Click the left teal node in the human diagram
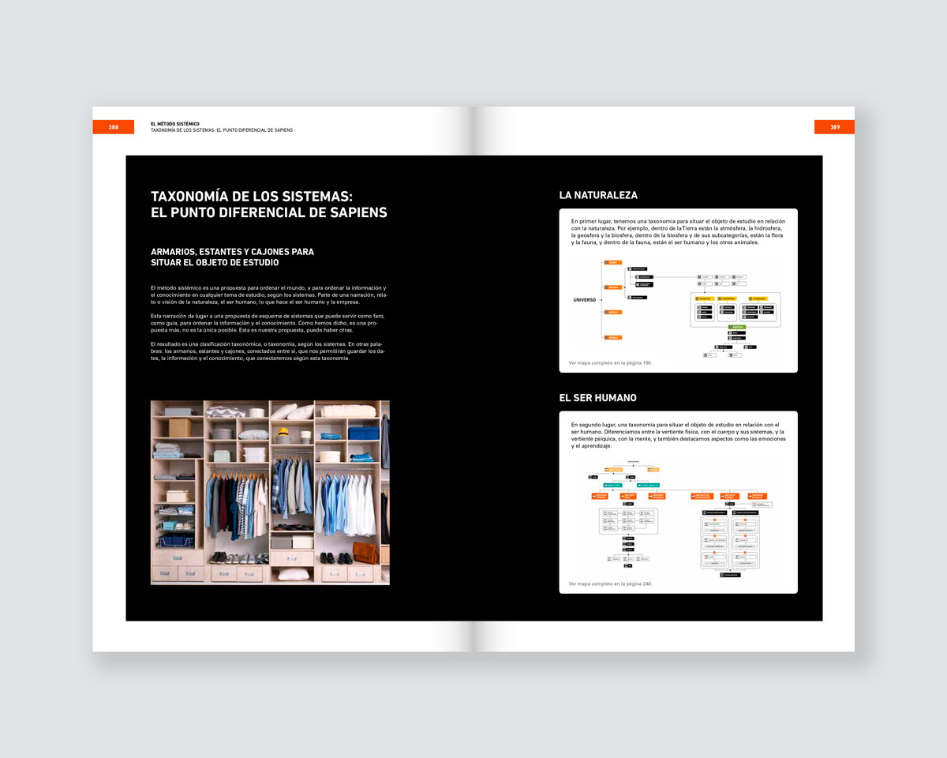947x758 pixels. pos(612,485)
